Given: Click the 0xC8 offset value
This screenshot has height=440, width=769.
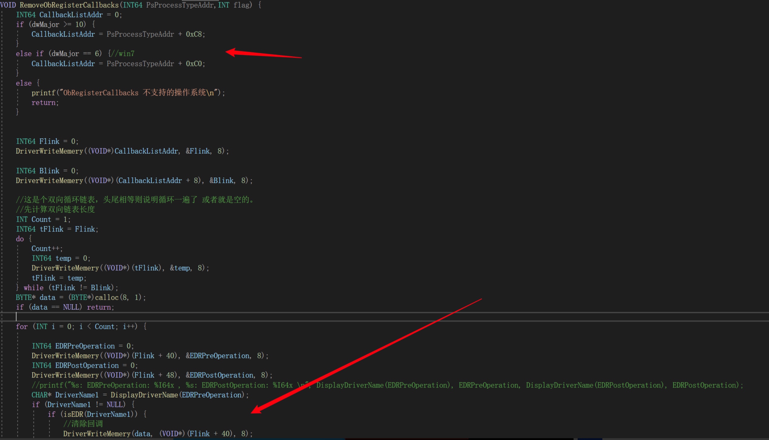Looking at the screenshot, I should 194,34.
